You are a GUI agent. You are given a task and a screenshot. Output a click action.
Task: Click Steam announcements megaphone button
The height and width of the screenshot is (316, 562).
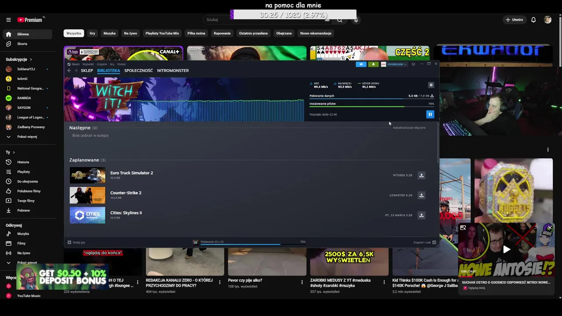(x=361, y=64)
